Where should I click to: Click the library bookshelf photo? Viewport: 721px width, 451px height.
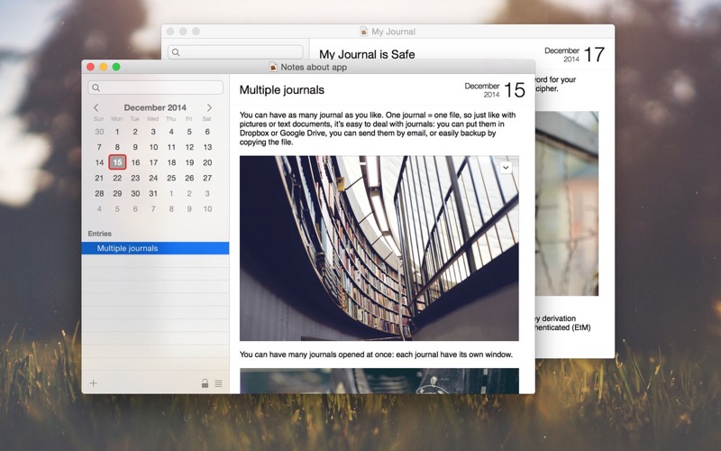coord(379,248)
